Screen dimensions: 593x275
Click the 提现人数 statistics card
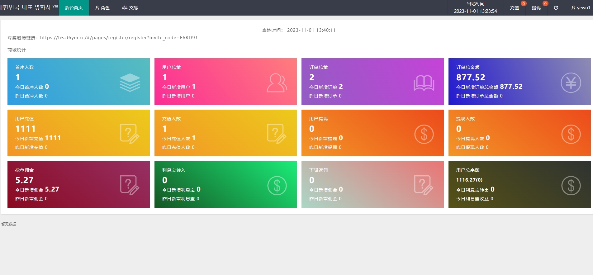(x=519, y=133)
